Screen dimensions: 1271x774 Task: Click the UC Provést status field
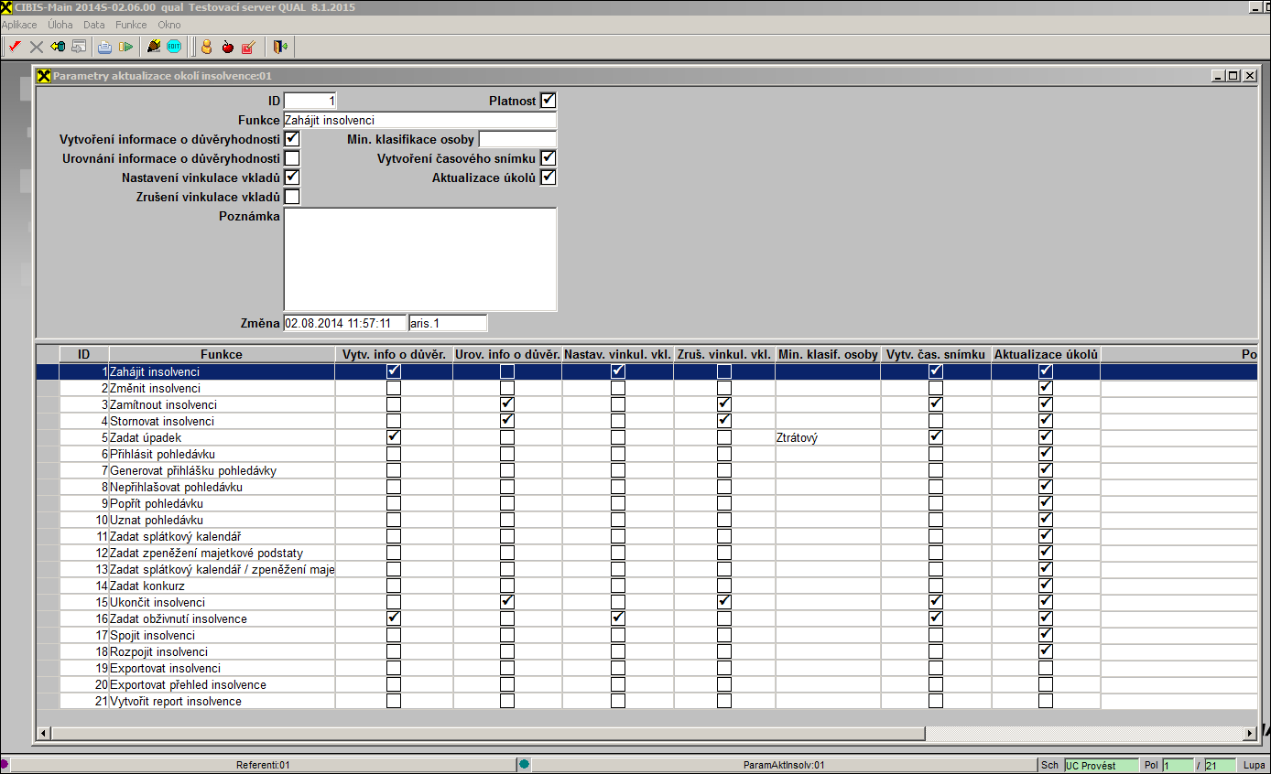[x=1101, y=765]
